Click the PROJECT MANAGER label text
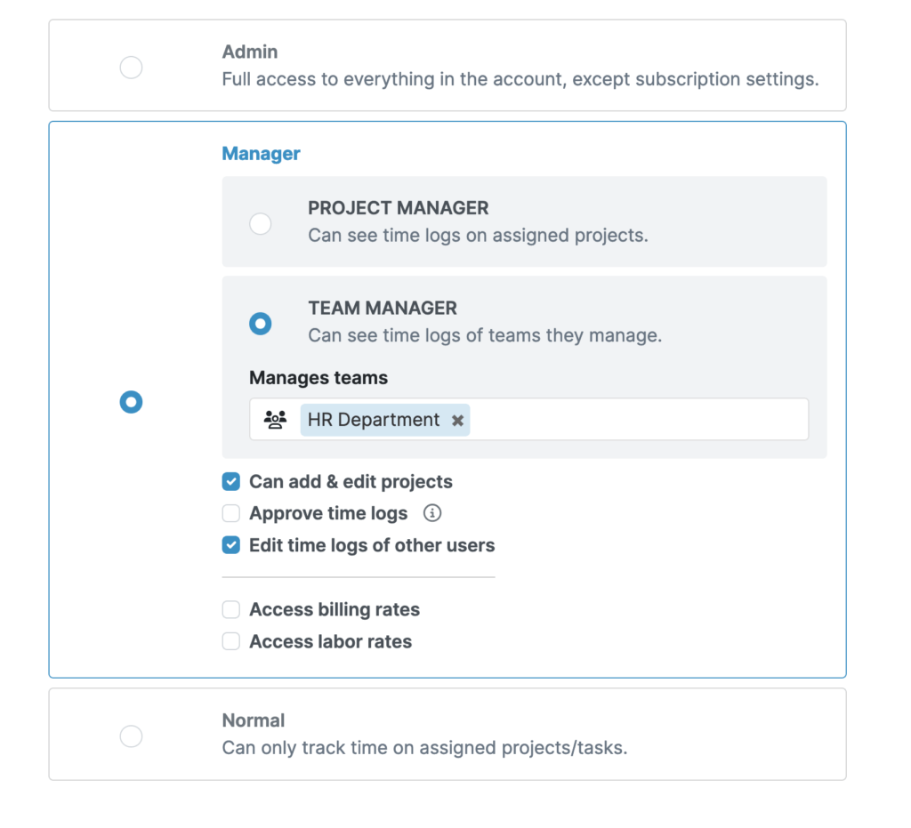911x828 pixels. click(x=398, y=208)
